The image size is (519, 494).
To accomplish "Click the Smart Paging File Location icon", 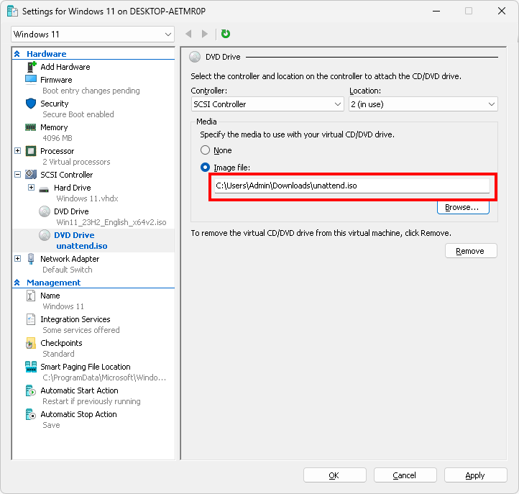I will pyautogui.click(x=31, y=367).
